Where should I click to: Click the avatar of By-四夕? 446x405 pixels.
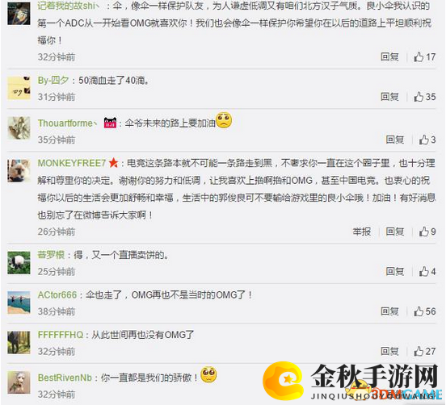coord(19,88)
